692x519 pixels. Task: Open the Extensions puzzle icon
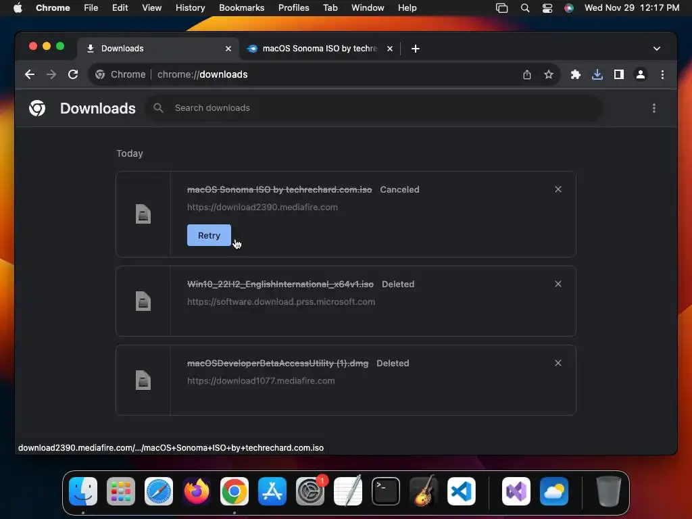click(576, 74)
